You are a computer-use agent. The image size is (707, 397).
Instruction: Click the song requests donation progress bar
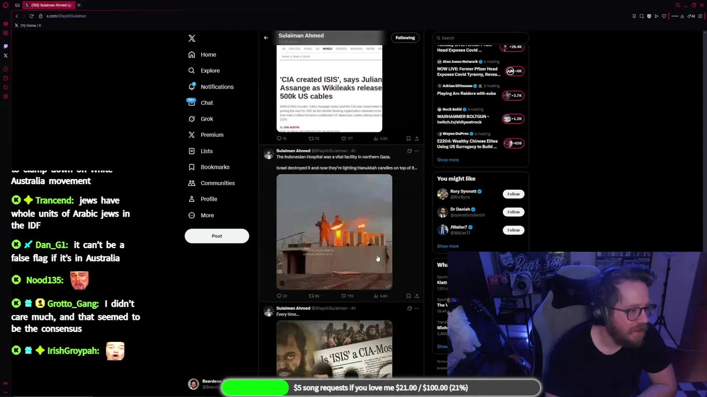click(381, 388)
